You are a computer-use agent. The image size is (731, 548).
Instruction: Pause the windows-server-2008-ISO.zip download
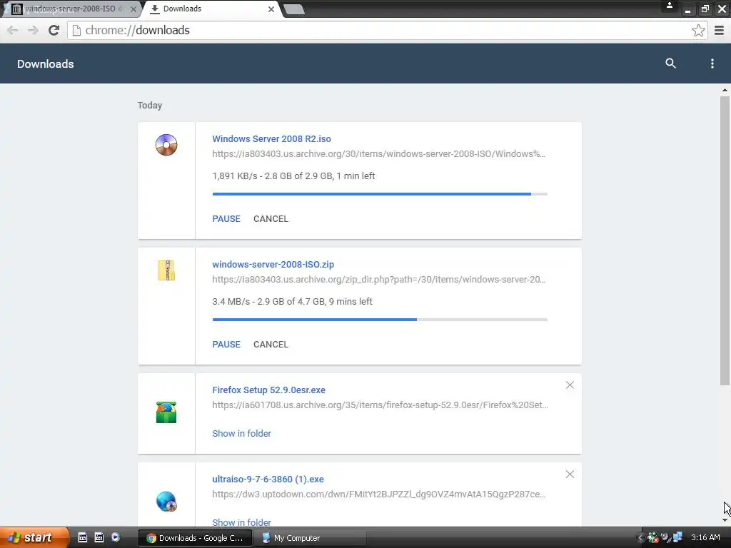click(226, 345)
